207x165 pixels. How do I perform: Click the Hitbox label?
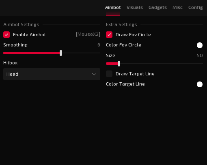click(11, 63)
